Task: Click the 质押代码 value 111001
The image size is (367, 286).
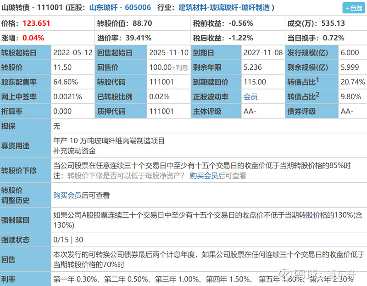Action: (161, 111)
